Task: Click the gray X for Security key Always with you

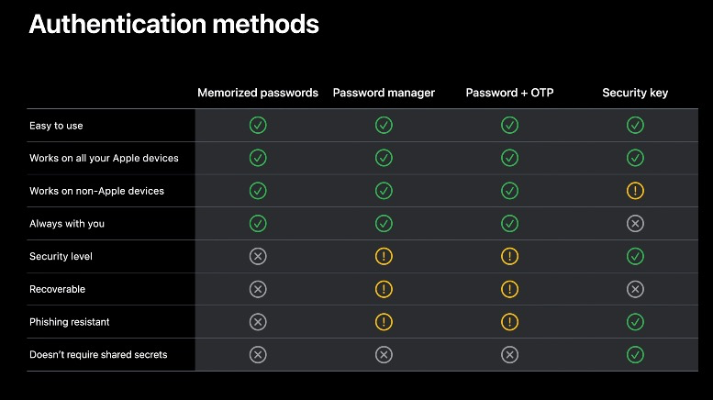Action: tap(635, 224)
